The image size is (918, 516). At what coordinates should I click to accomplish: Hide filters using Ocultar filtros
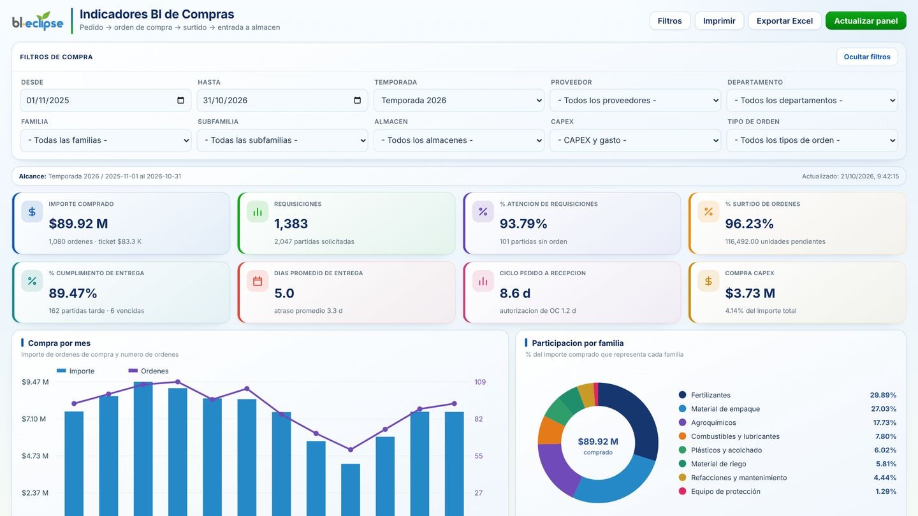pyautogui.click(x=867, y=57)
